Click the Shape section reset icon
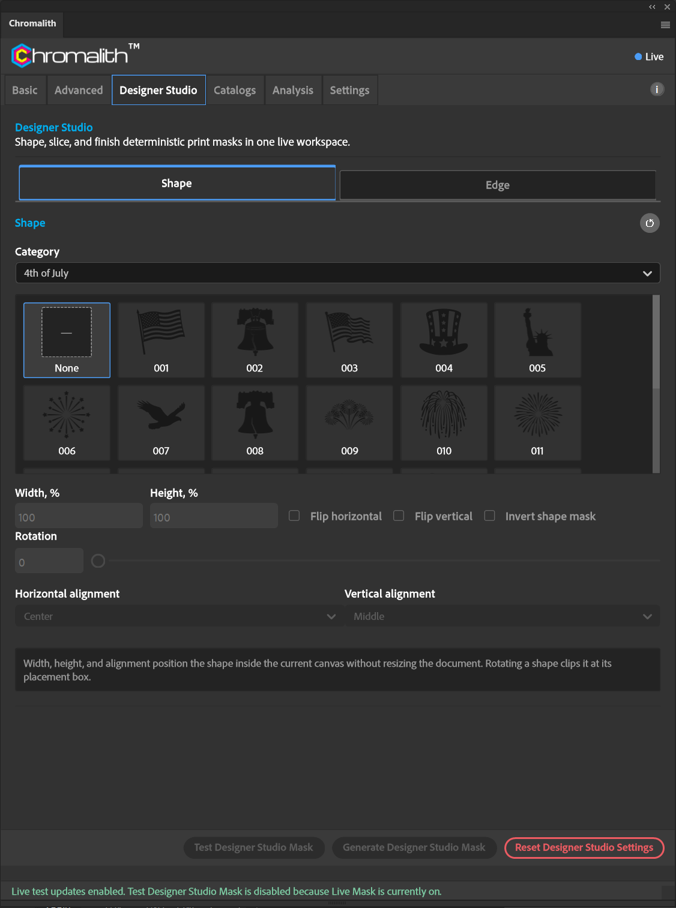This screenshot has width=676, height=908. point(650,223)
